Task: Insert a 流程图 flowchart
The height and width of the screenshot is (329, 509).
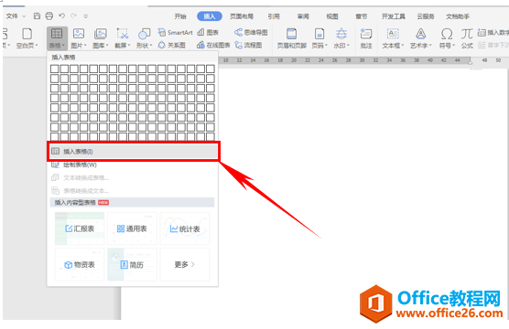Action: [x=248, y=45]
